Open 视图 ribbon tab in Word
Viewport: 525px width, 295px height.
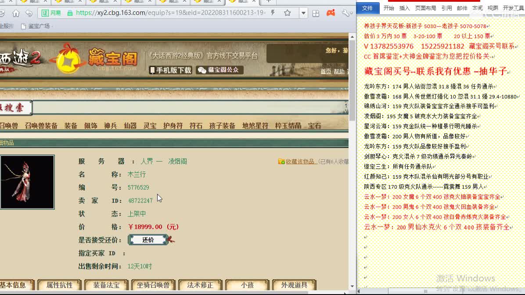(x=493, y=8)
